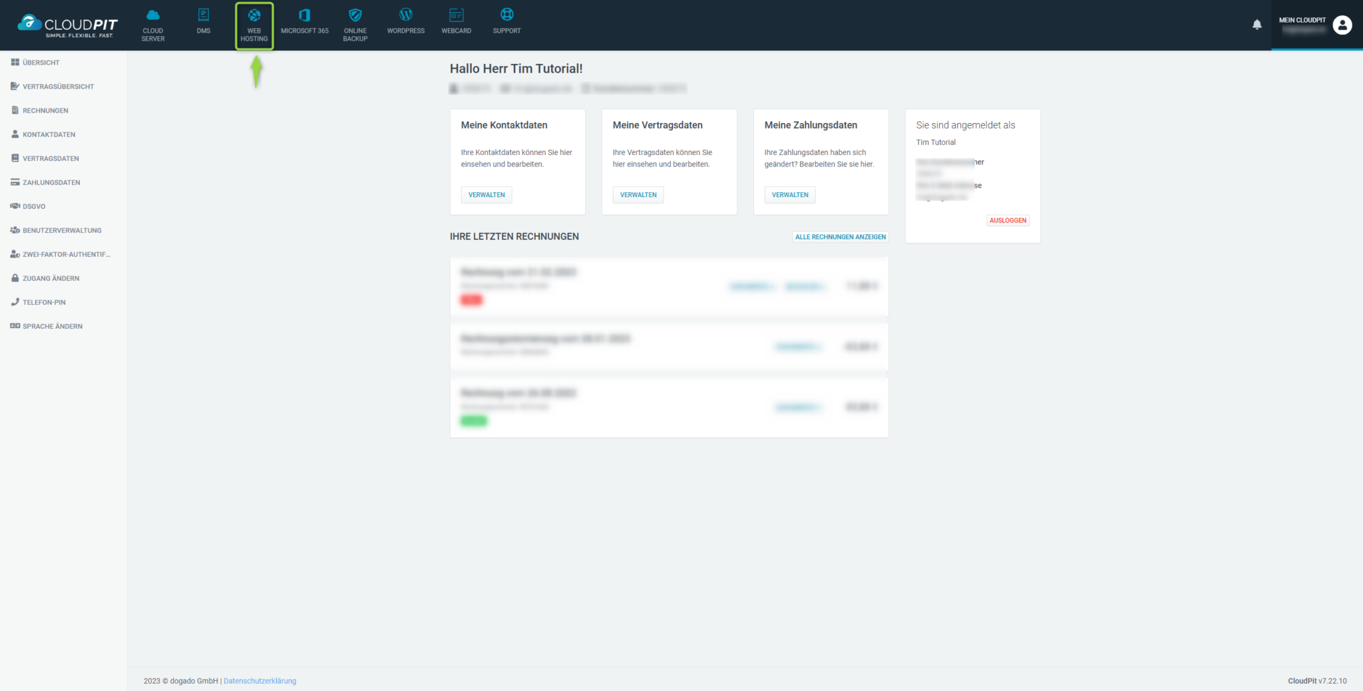Click Verwalten under Meine Zahlungsdaten
The width and height of the screenshot is (1363, 691).
tap(789, 195)
